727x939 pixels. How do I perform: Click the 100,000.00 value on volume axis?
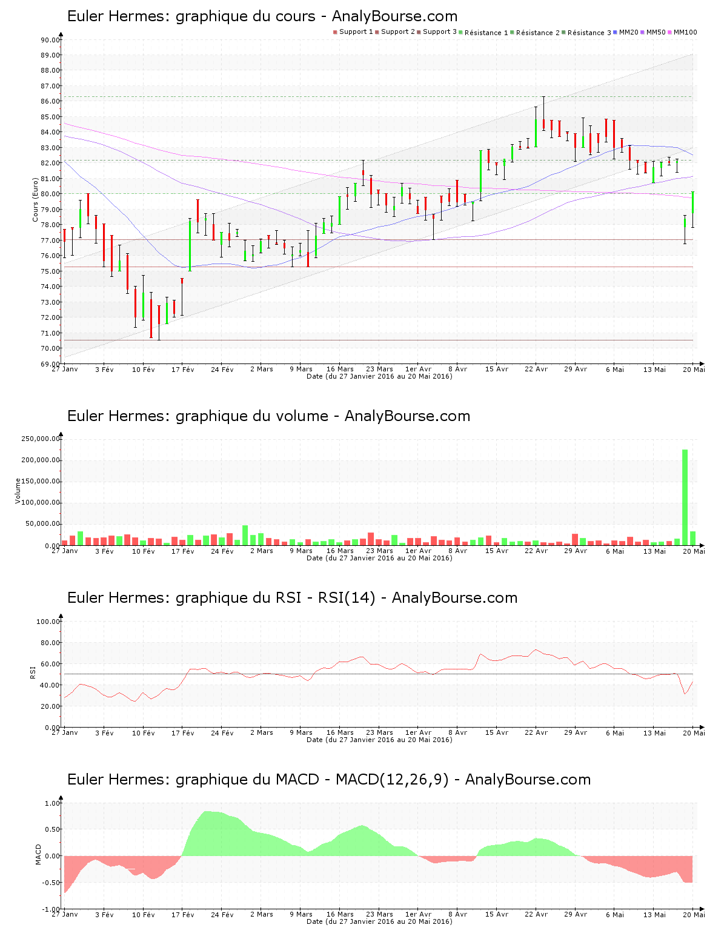(x=41, y=503)
